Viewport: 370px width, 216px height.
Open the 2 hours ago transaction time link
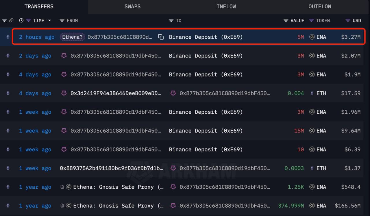pyautogui.click(x=37, y=37)
